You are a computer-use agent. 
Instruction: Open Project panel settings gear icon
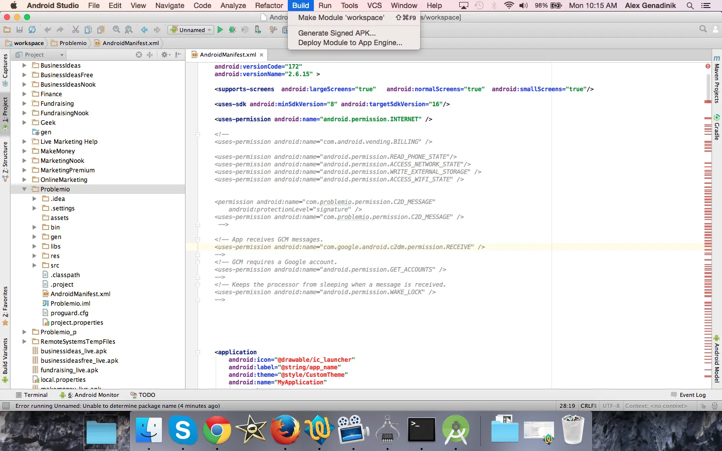(x=164, y=55)
